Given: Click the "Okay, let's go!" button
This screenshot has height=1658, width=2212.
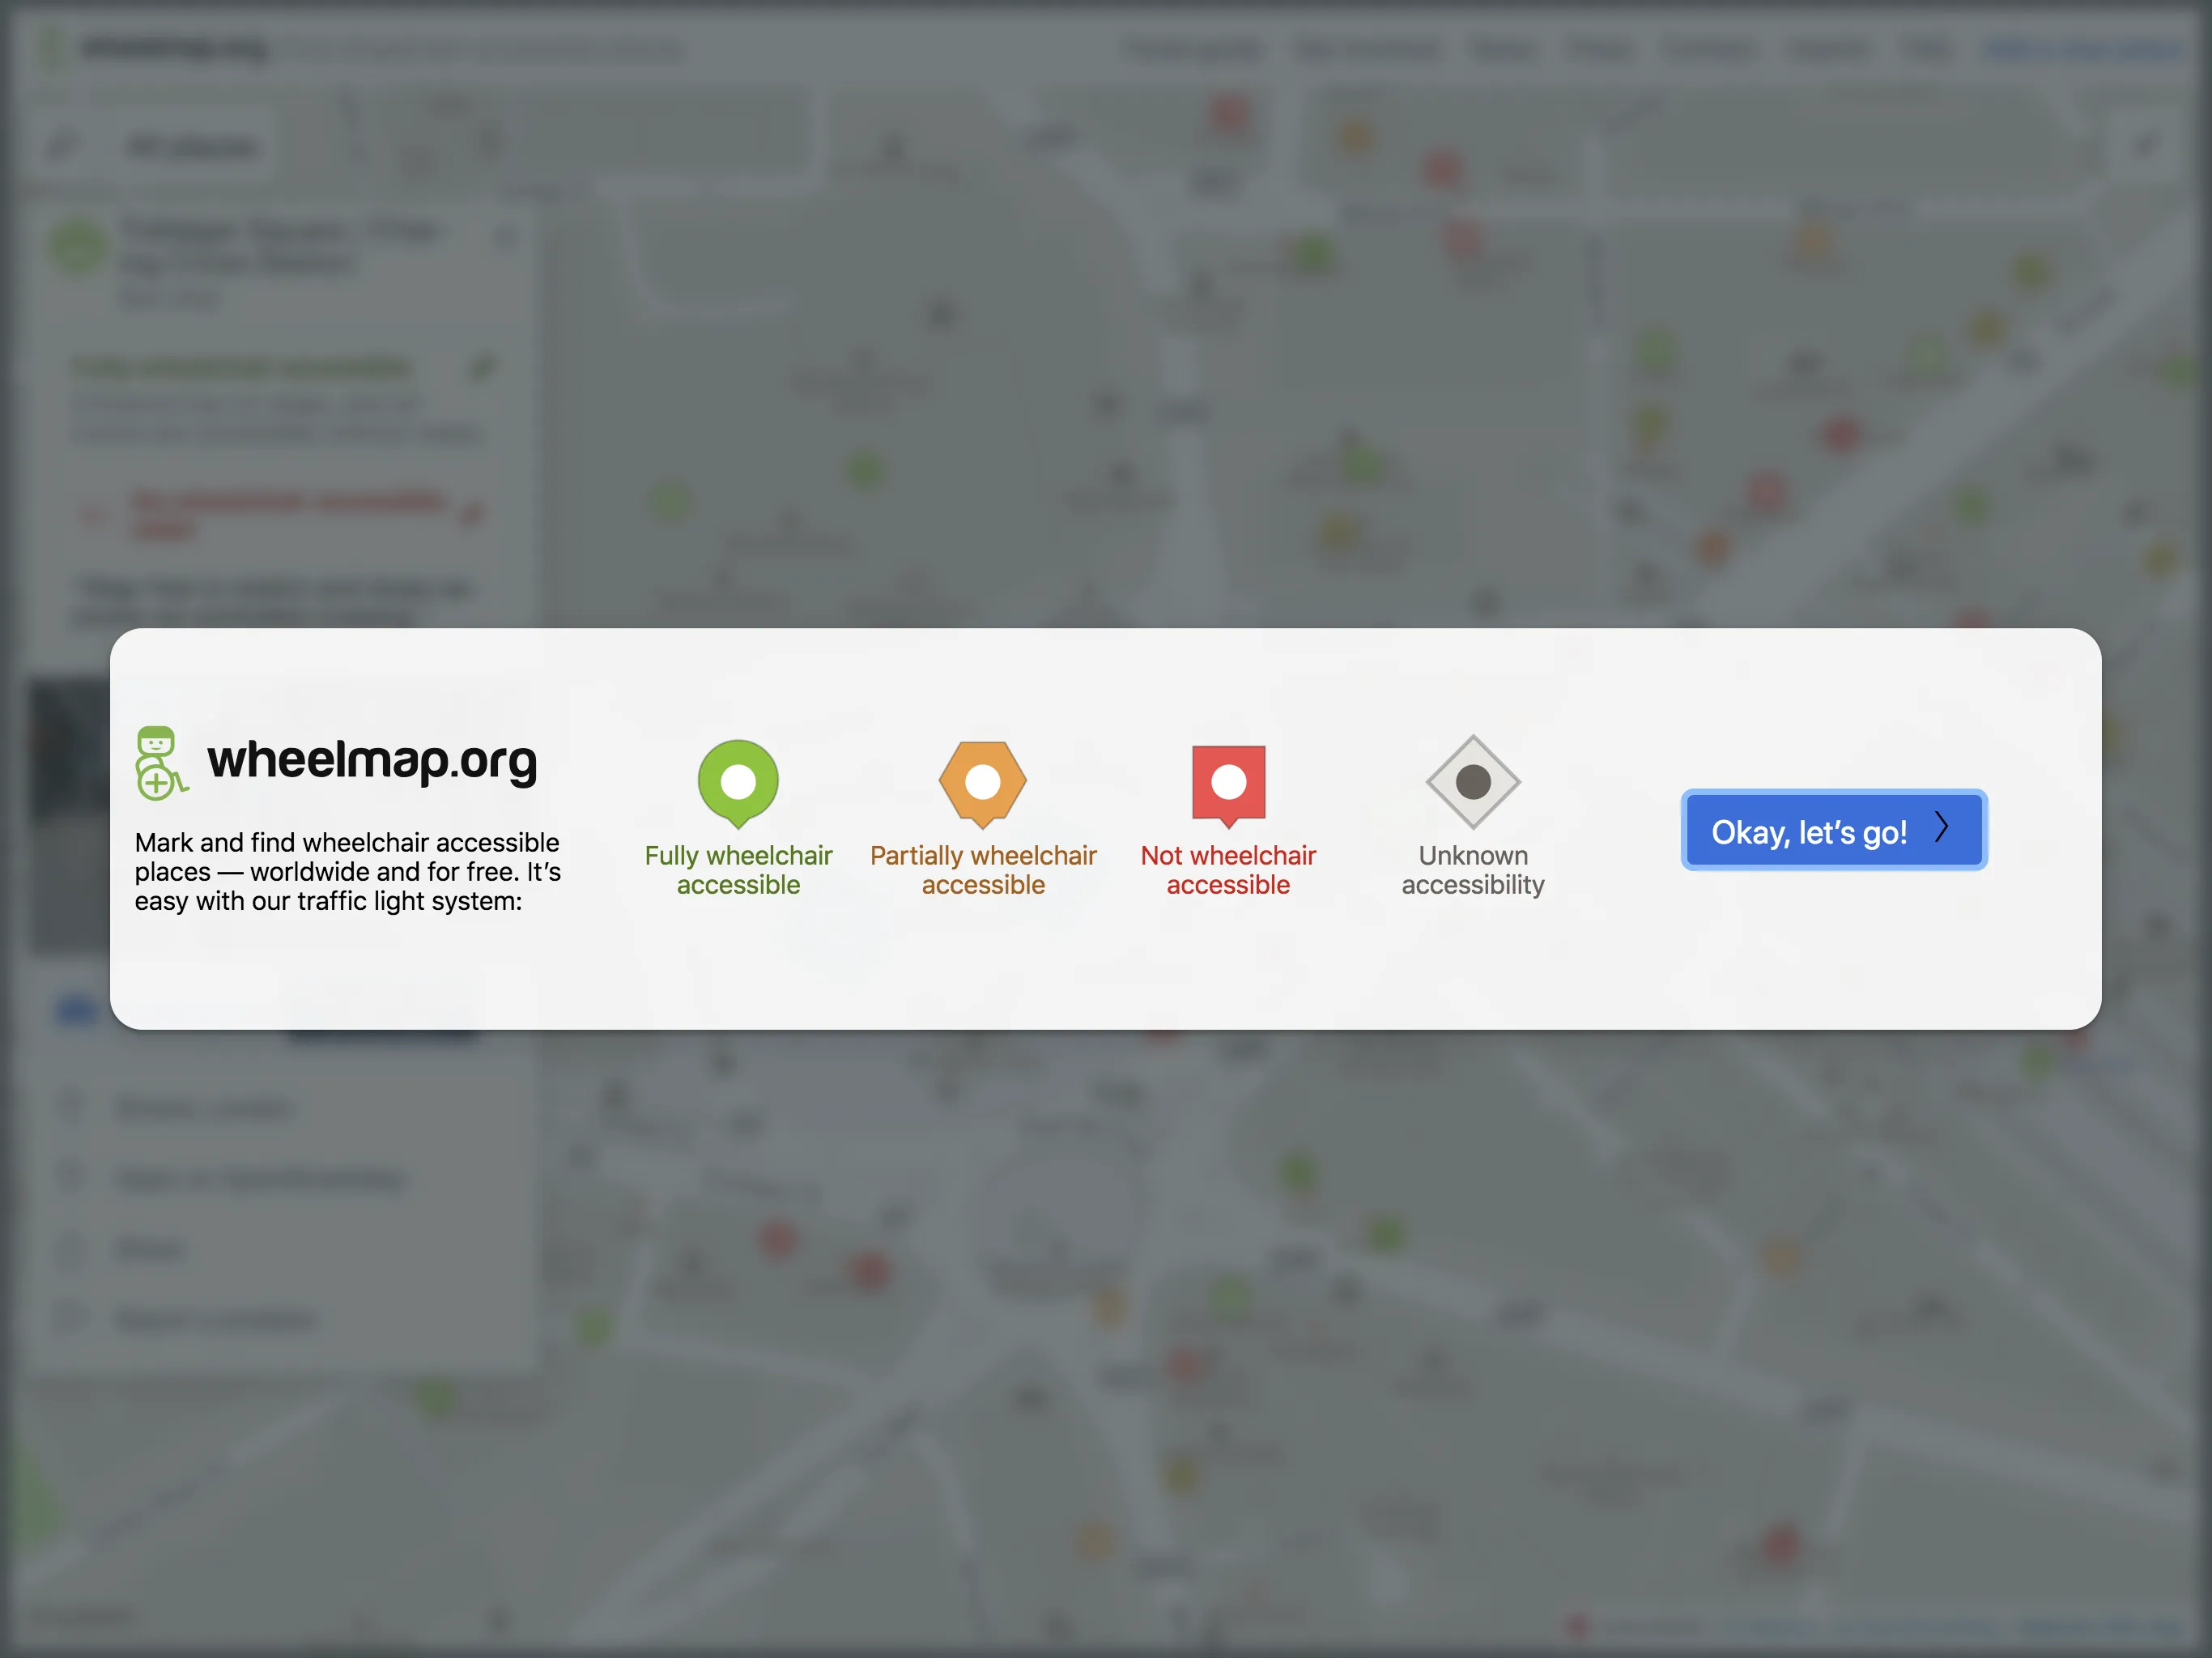Looking at the screenshot, I should tap(1833, 830).
